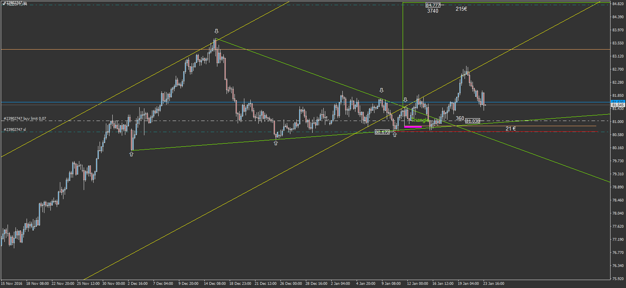Select the magenta rectangle below Triangle
Image resolution: width=626 pixels, height=288 pixels.
tap(413, 127)
